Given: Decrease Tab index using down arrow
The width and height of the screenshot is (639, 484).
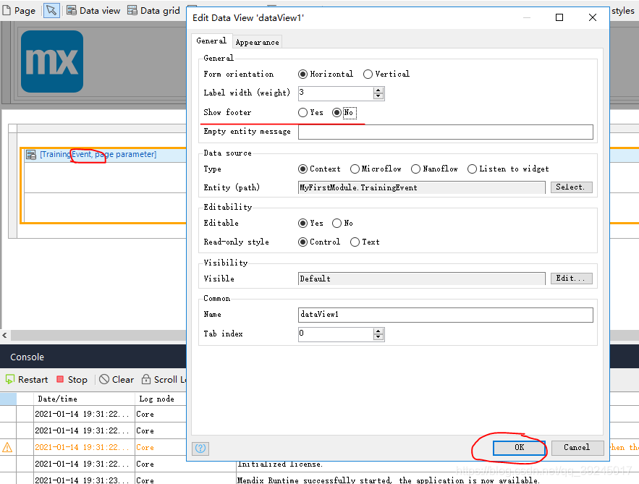Looking at the screenshot, I should (x=378, y=337).
